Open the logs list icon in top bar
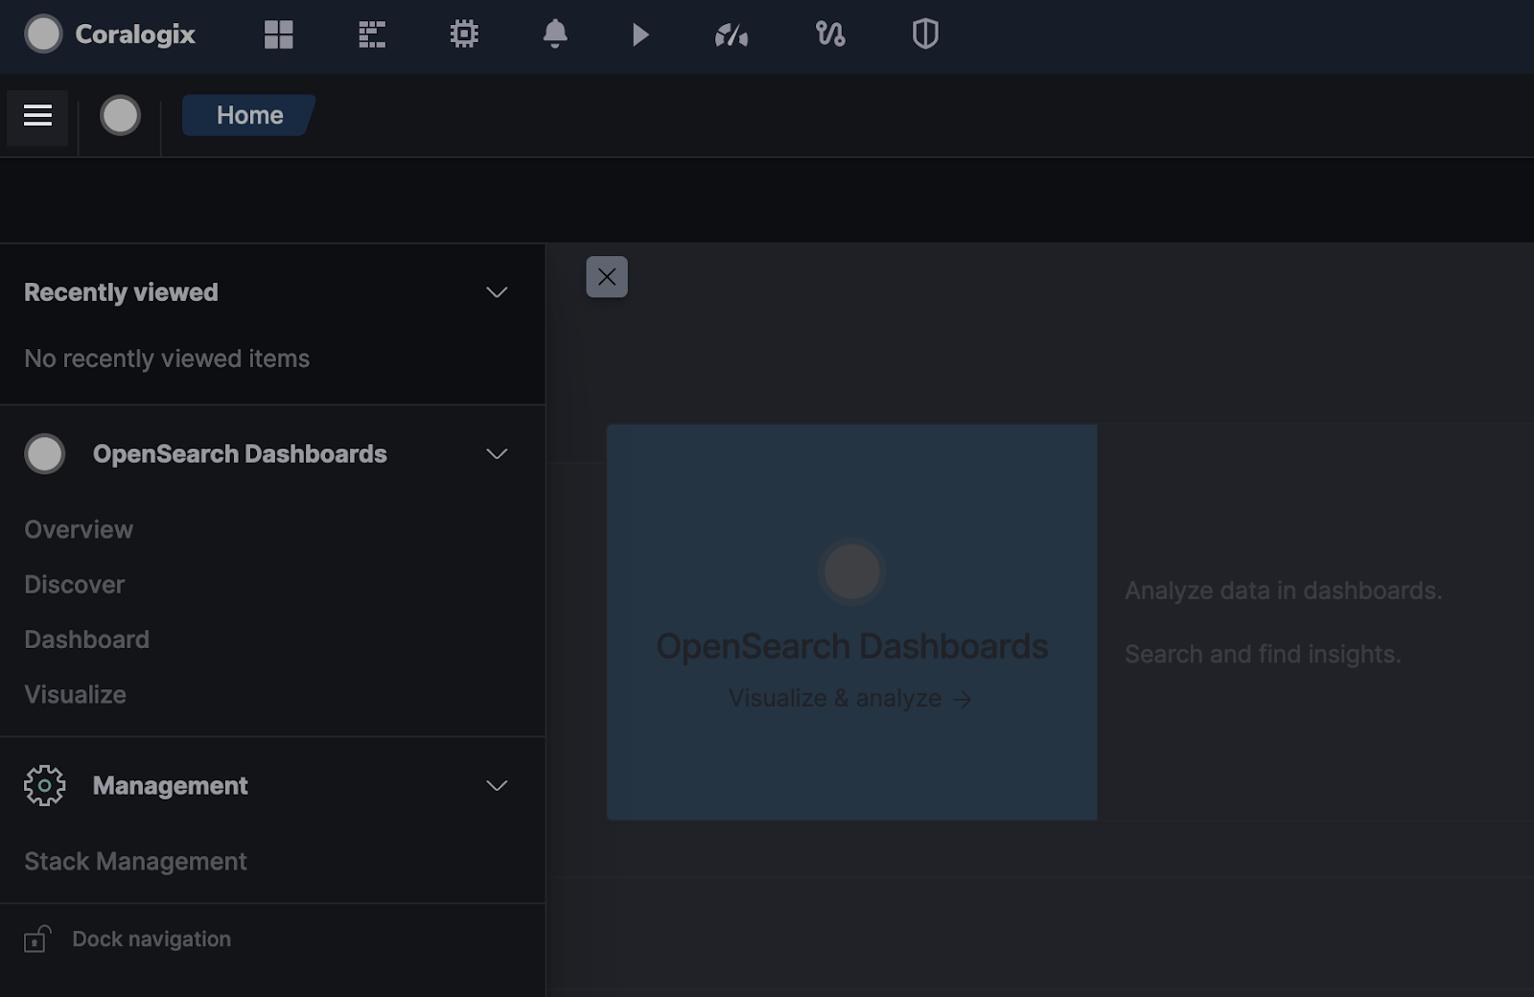Viewport: 1534px width, 997px height. point(372,35)
